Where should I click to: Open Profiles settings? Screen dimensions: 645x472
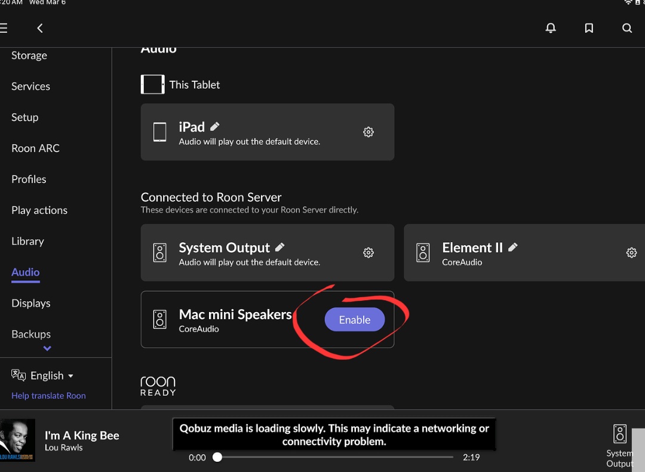pyautogui.click(x=29, y=179)
